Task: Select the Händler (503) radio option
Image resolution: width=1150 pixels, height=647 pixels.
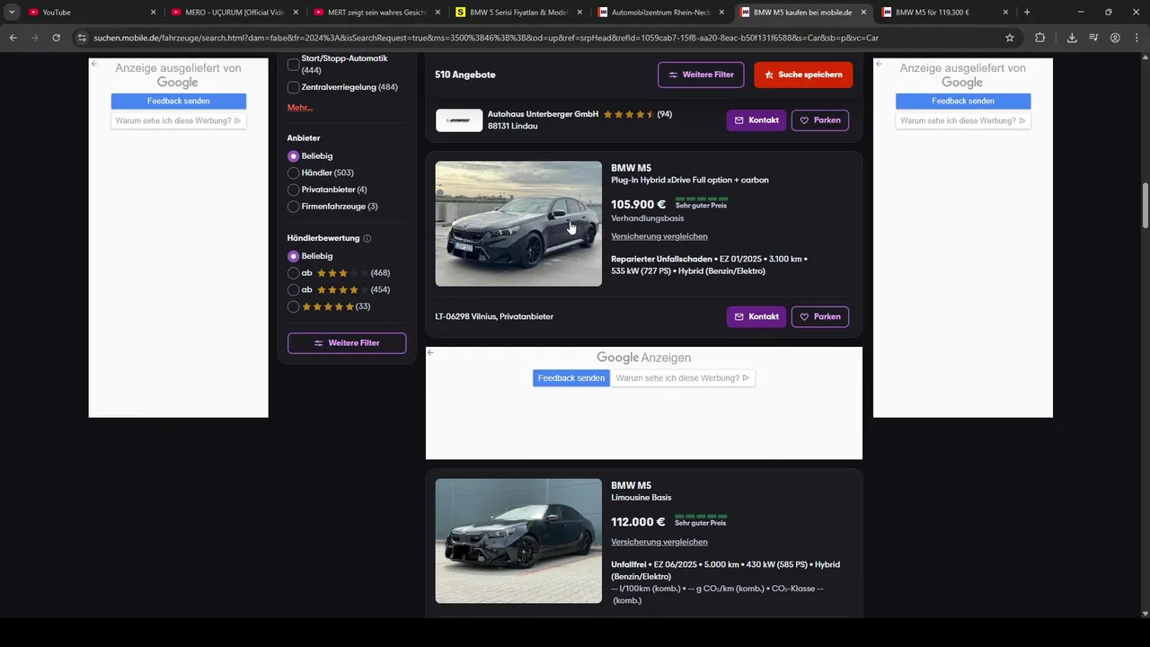Action: pos(293,173)
